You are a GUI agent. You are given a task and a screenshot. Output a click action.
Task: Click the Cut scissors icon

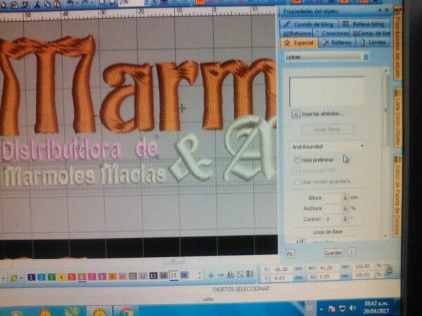pos(37,4)
